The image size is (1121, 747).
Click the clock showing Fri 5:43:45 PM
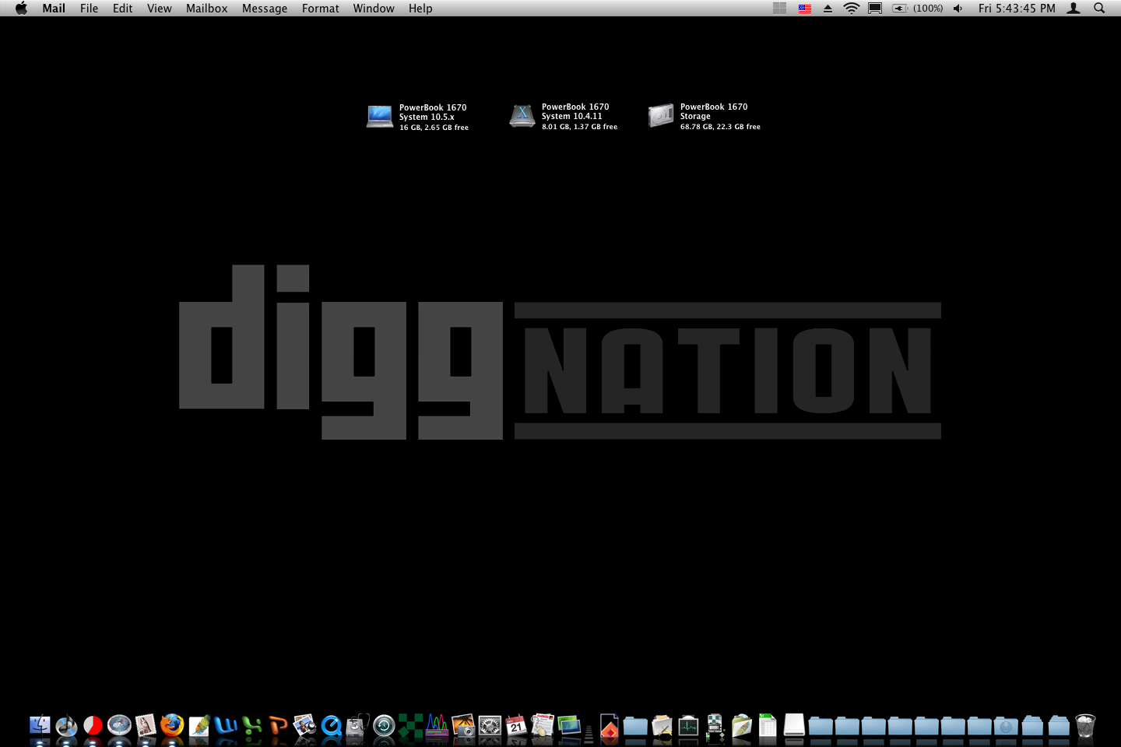click(1017, 8)
